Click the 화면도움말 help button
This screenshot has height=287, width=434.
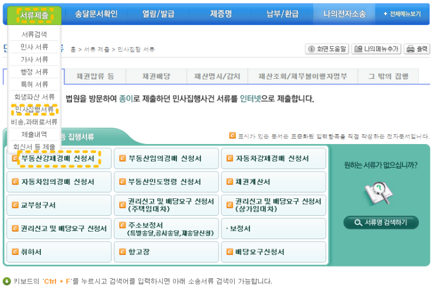327,49
